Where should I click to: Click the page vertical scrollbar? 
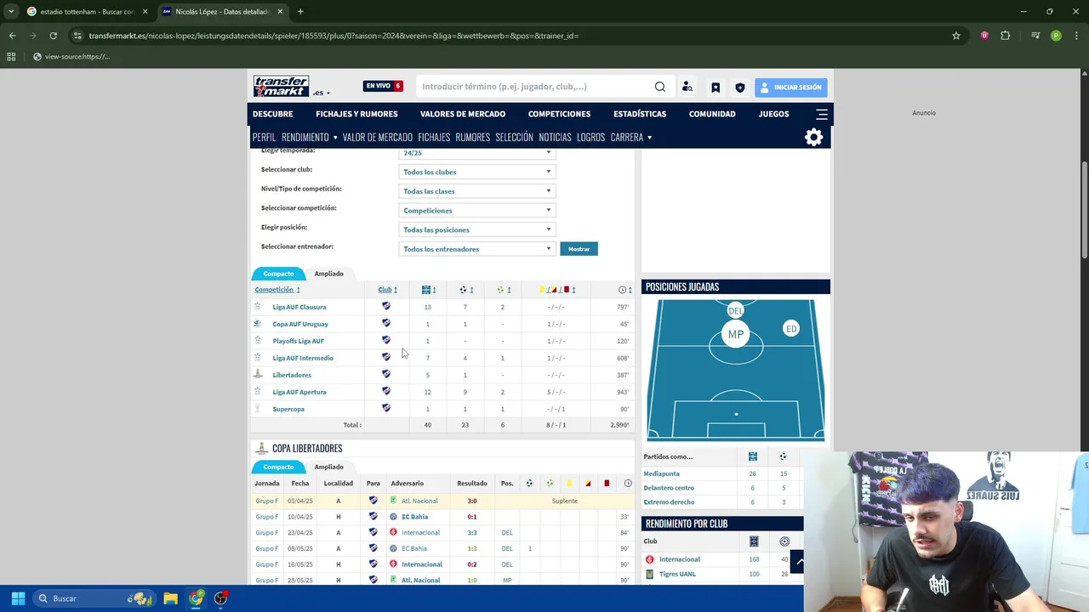(x=1084, y=211)
